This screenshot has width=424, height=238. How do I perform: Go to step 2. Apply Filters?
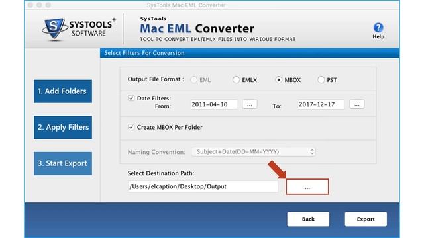tap(63, 128)
